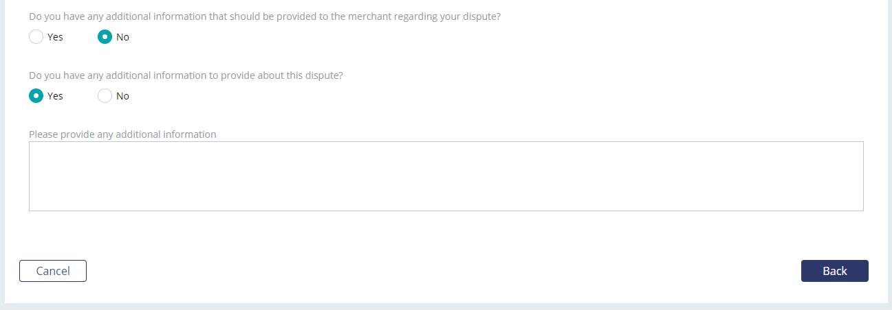Click the "No" label under dispute question
Viewport: 892px width, 310px height.
click(x=122, y=96)
